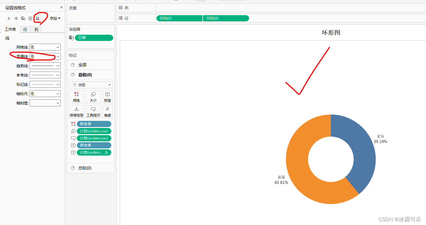The image size is (426, 225).
Task: Select the bold 总和(0) marks card
Action: (91, 75)
